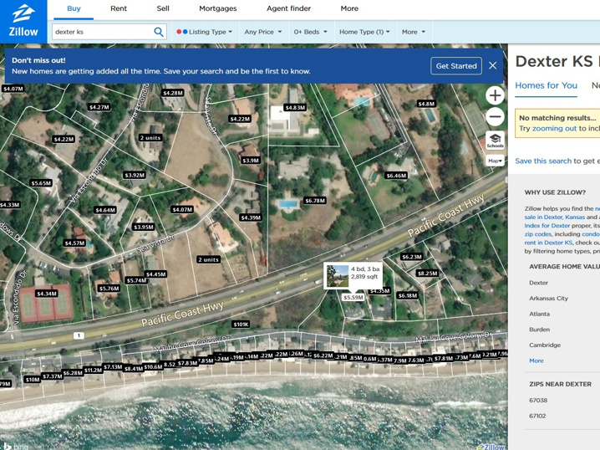Click the Save this search link

(543, 161)
